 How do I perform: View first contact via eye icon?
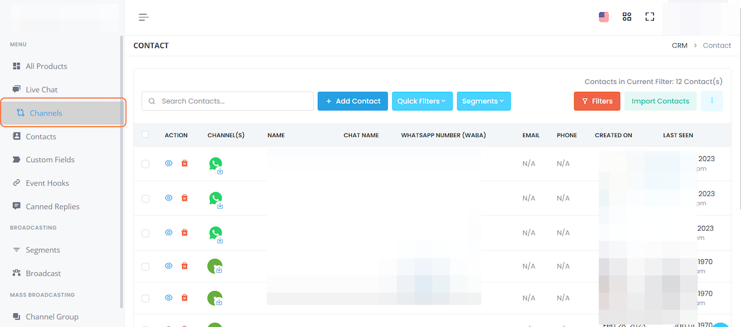tap(169, 163)
